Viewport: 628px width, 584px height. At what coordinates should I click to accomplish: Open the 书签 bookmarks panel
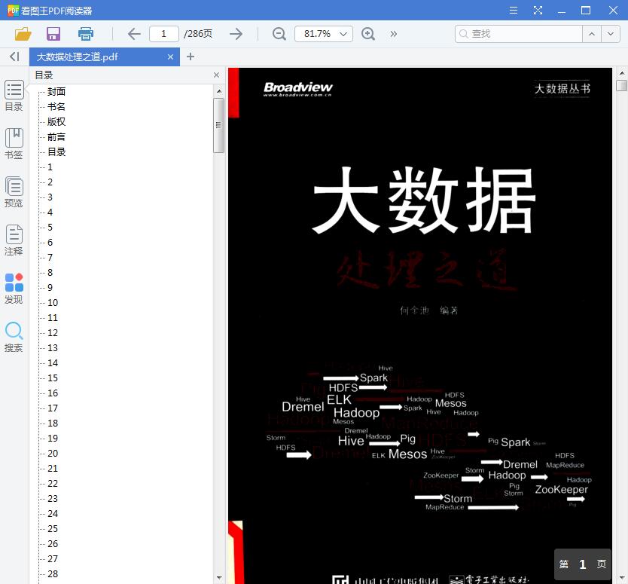point(14,144)
